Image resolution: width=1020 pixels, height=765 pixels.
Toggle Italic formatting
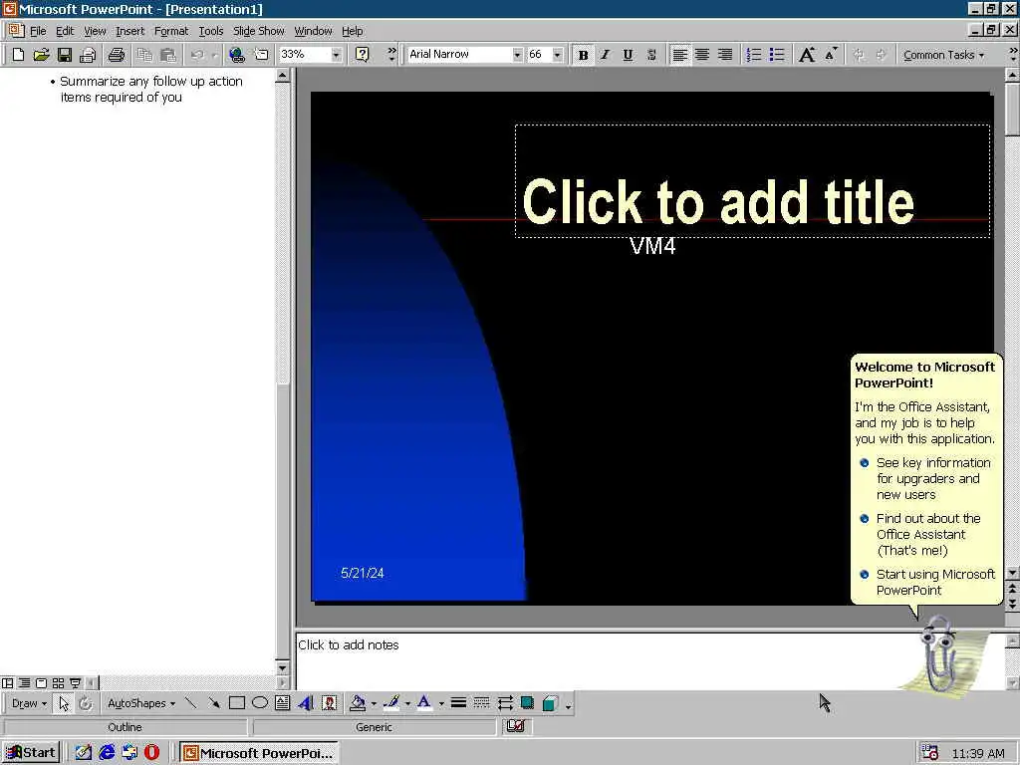coord(605,56)
